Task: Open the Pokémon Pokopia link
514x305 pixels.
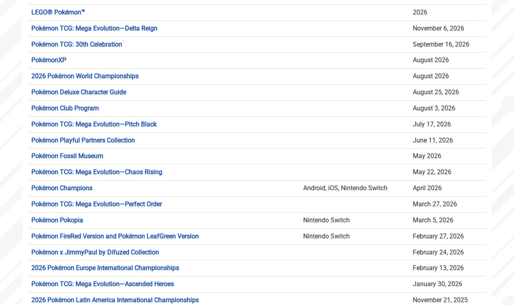Action: coord(57,220)
